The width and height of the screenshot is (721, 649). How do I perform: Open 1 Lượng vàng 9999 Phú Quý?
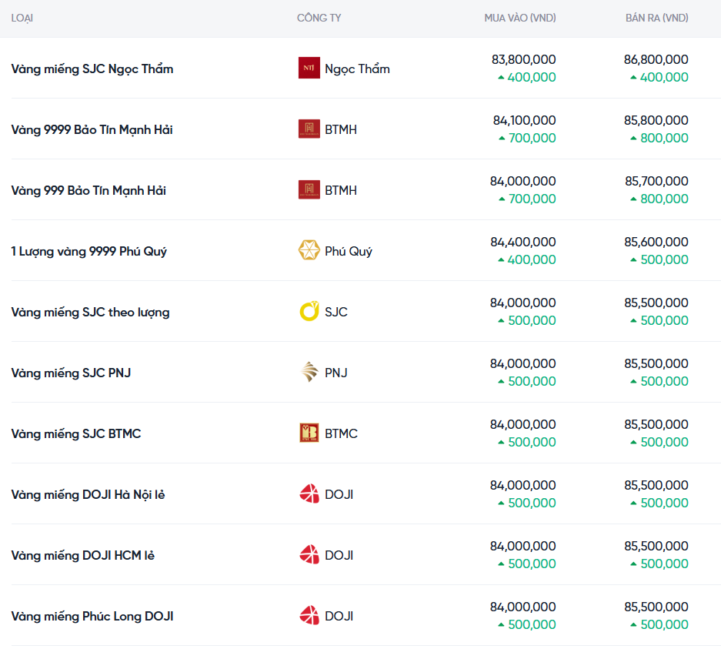(88, 251)
